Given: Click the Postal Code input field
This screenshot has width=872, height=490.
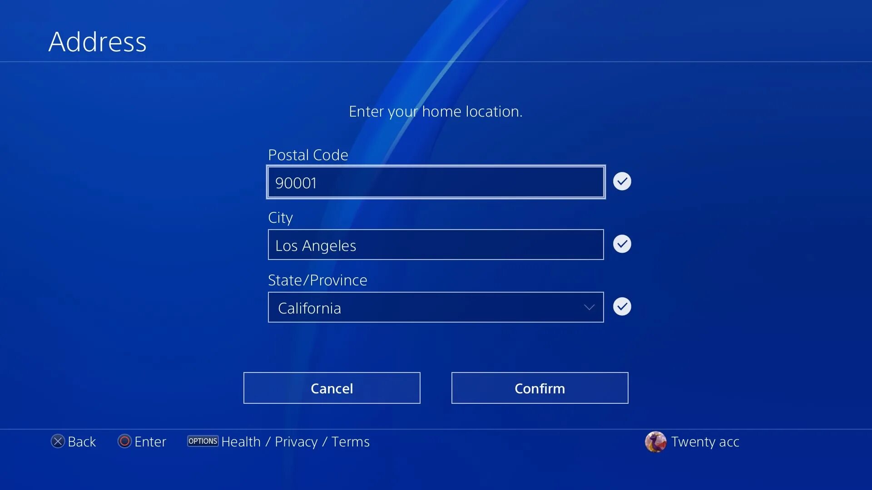Looking at the screenshot, I should (x=436, y=182).
